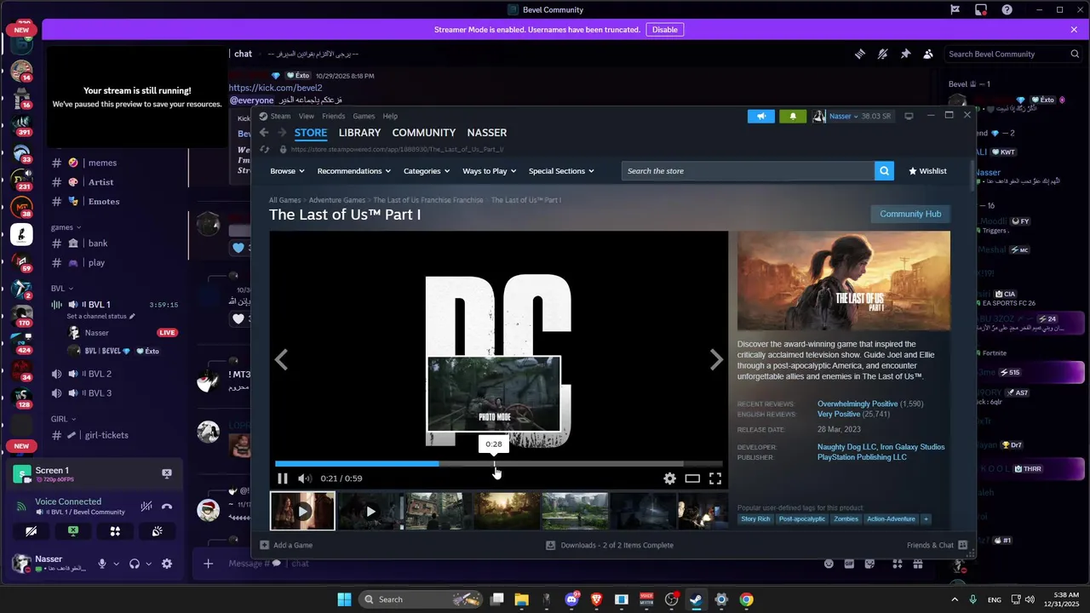Disable Discord Streamer Mode
Image resolution: width=1090 pixels, height=613 pixels.
665,30
